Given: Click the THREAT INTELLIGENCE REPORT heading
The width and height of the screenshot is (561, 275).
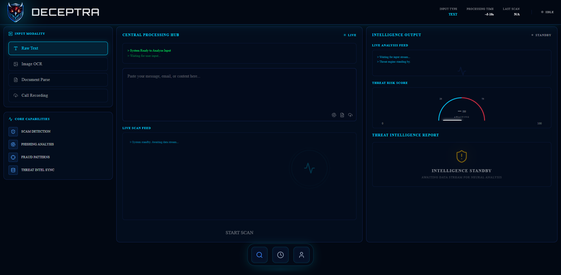Looking at the screenshot, I should 406,135.
